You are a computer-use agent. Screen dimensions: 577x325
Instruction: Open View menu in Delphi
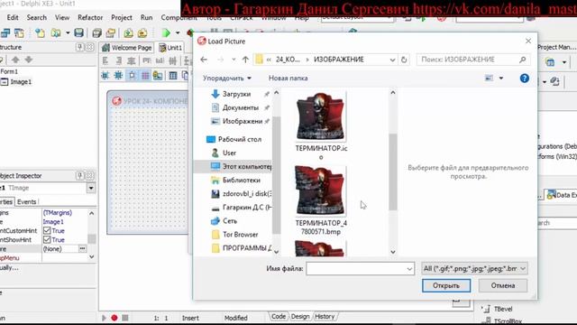pos(62,17)
